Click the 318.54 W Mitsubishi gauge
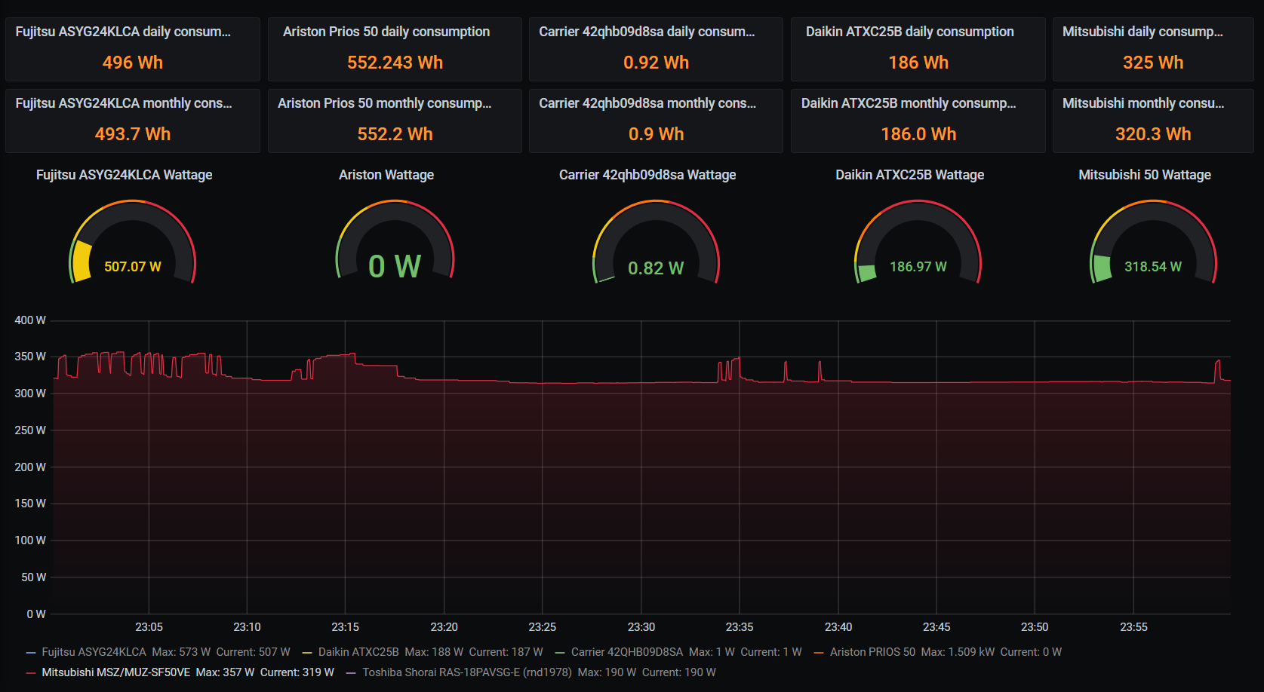The image size is (1264, 692). [x=1153, y=267]
